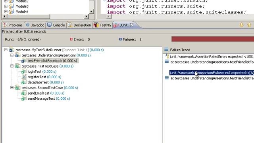This screenshot has height=143, width=254.
Task: Click the FirstTestCase suite icon
Action: click(x=17, y=66)
